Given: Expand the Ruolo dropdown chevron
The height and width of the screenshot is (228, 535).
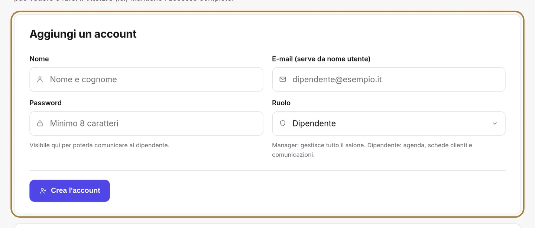Looking at the screenshot, I should 495,123.
